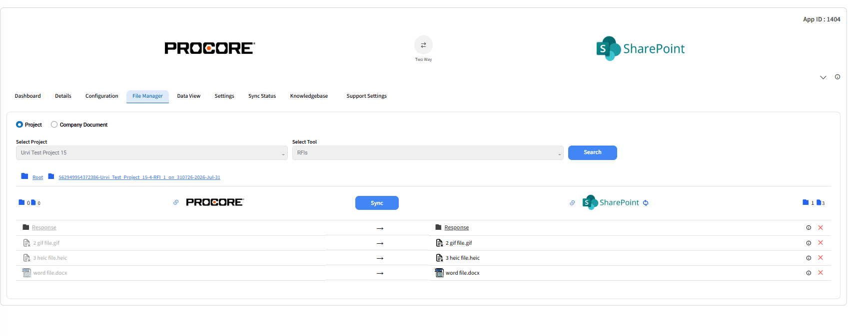Image resolution: width=854 pixels, height=336 pixels.
Task: Switch to the Configuration tab
Action: [x=102, y=96]
